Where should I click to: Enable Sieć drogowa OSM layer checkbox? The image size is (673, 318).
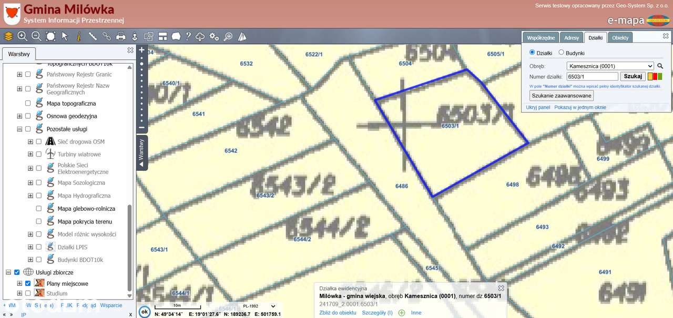(38, 142)
